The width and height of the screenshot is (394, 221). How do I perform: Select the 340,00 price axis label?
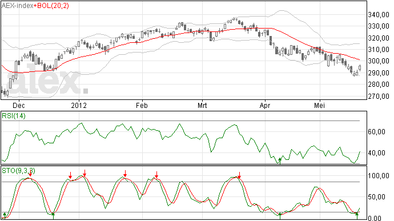pyautogui.click(x=379, y=15)
